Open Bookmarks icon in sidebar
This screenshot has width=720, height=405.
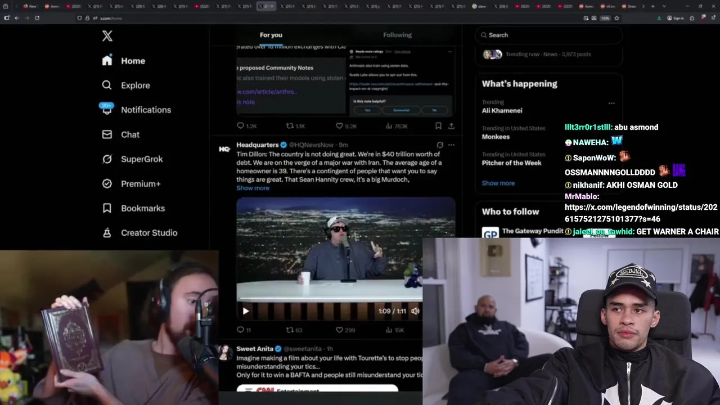coord(107,208)
